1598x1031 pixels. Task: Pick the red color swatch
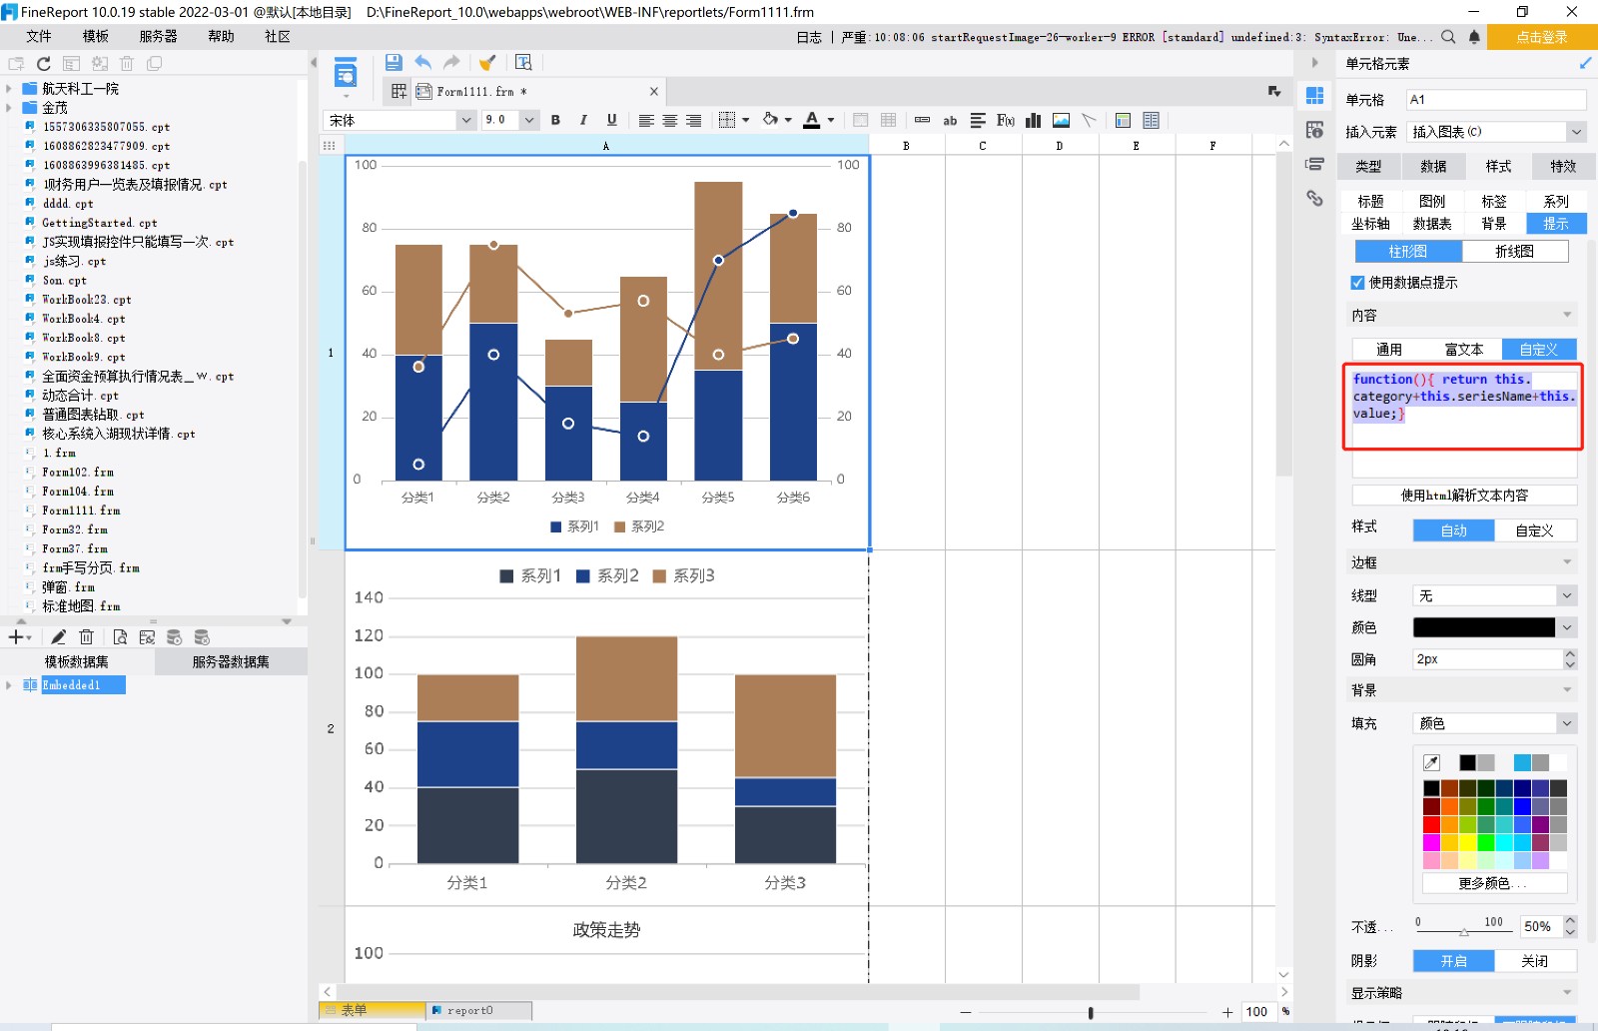point(1432,825)
